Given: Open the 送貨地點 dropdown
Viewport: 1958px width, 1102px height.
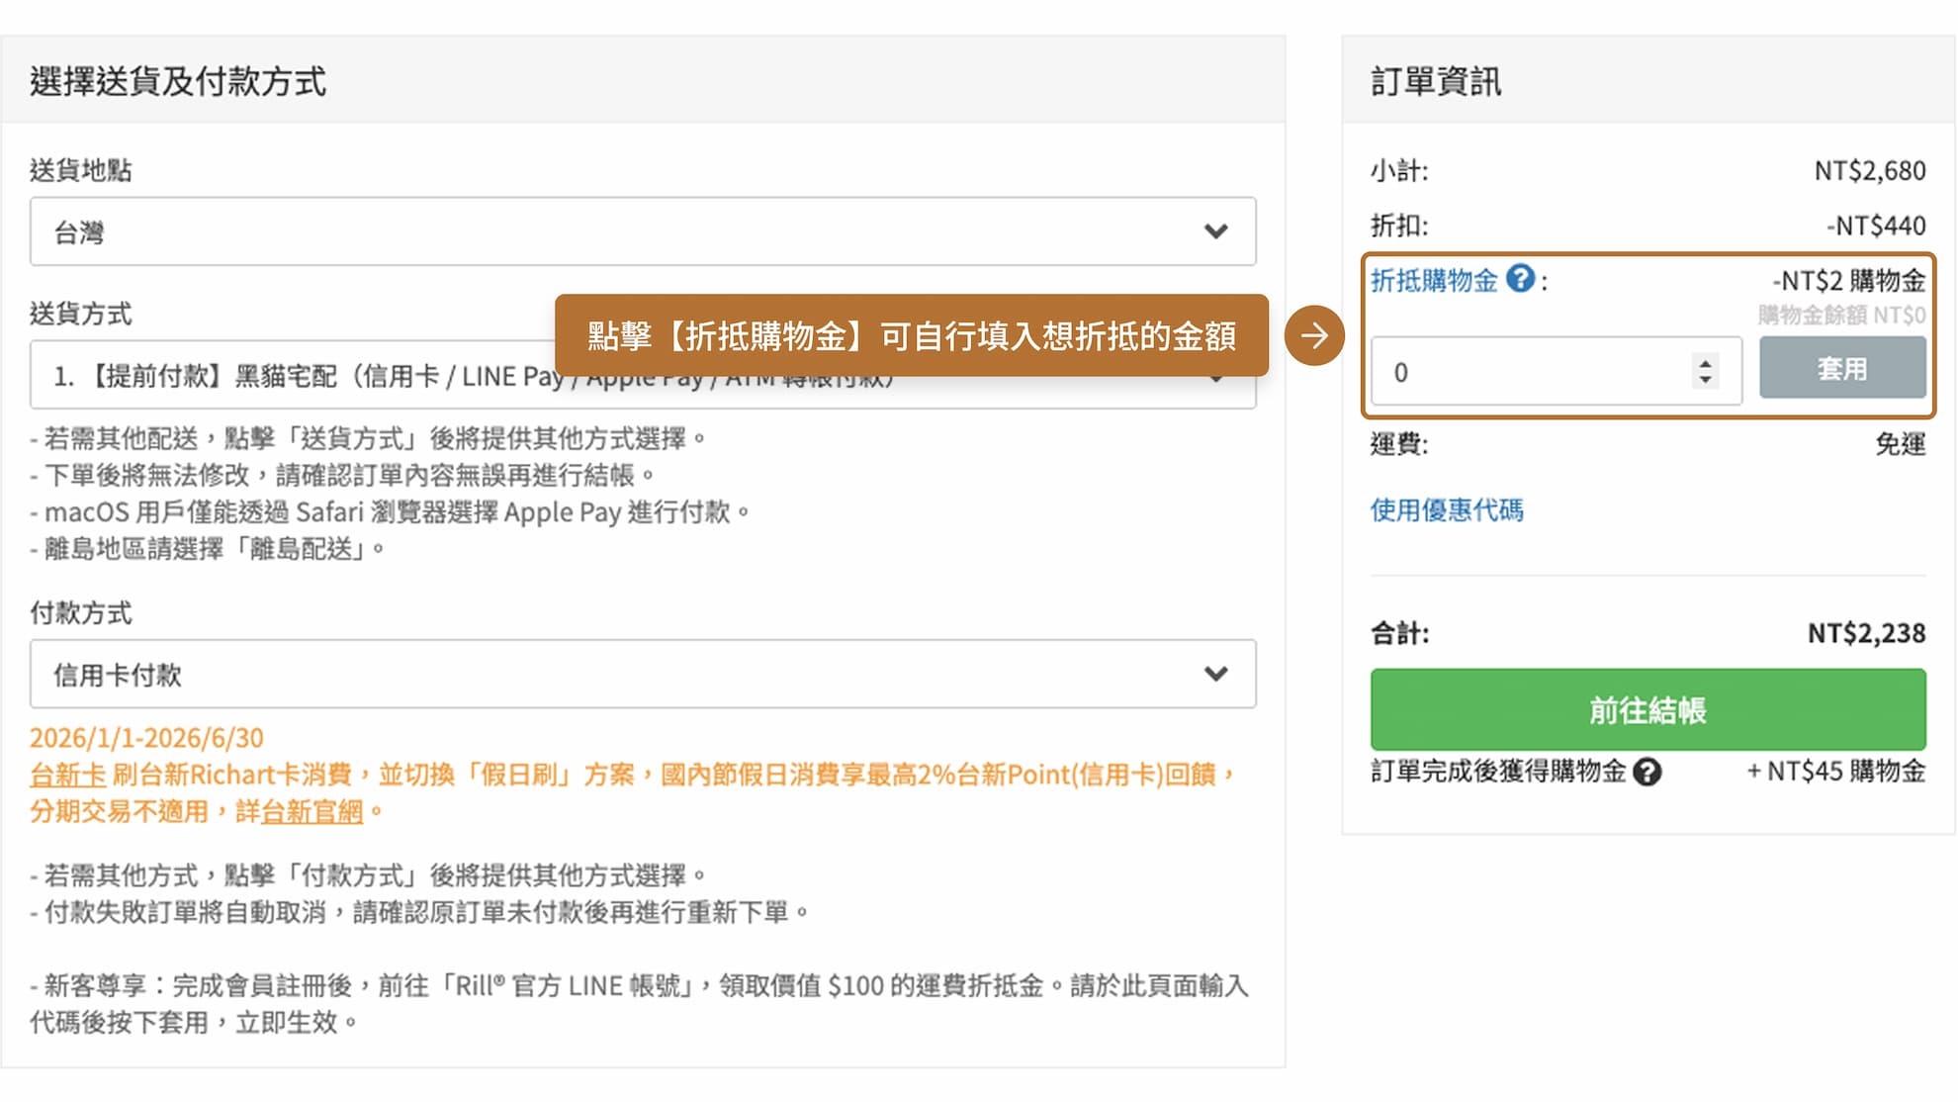Looking at the screenshot, I should [643, 231].
